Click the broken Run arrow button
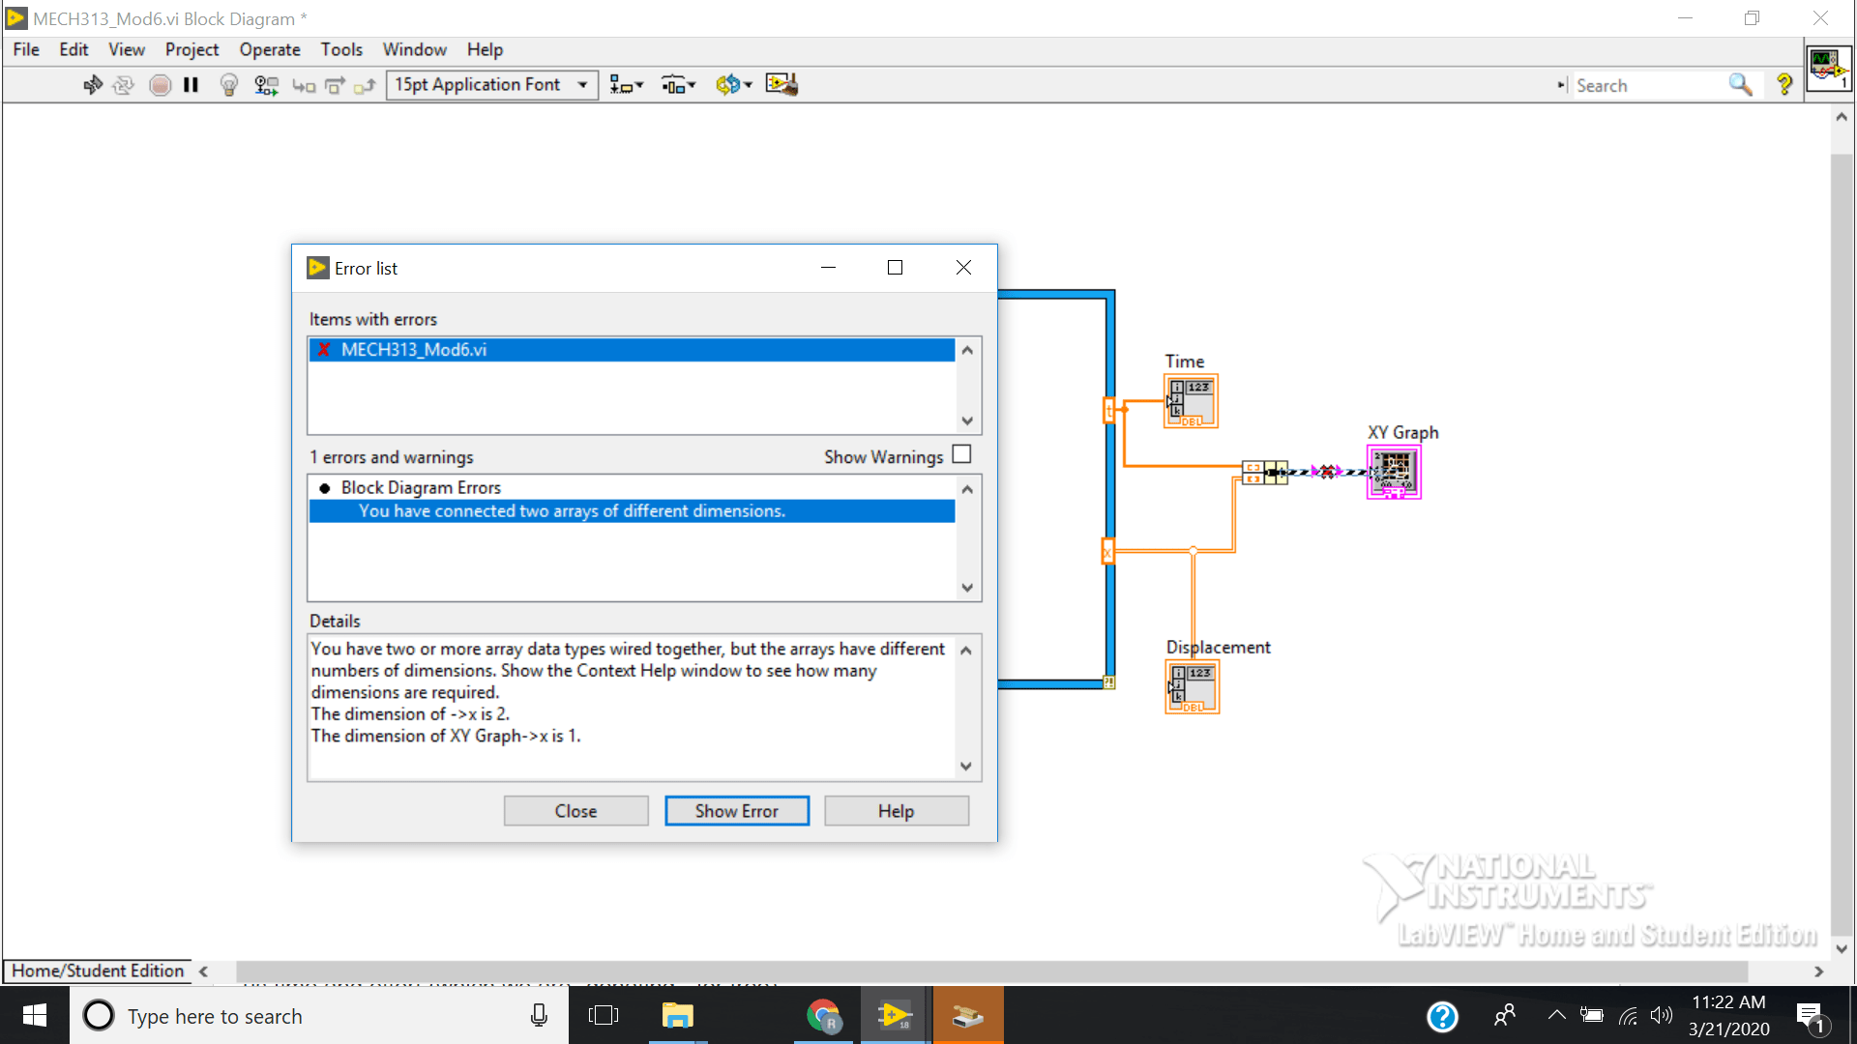The height and width of the screenshot is (1044, 1857). pos(92,85)
